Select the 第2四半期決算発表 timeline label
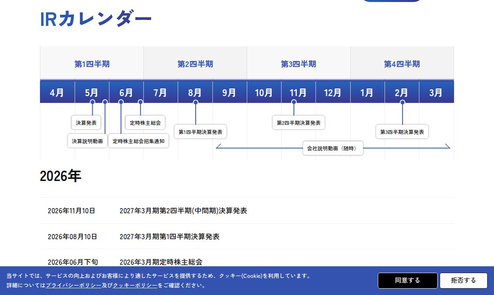494x295 pixels. click(x=299, y=123)
